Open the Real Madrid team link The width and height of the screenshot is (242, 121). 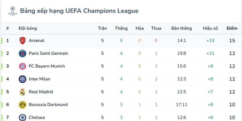point(41,92)
